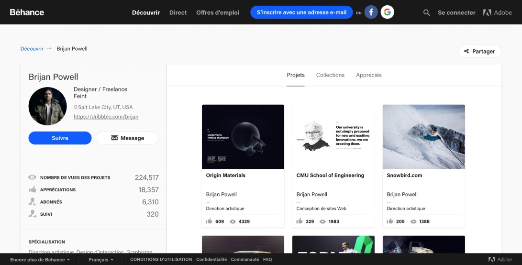Click the Adobe logo in footer
This screenshot has height=265, width=522.
click(x=500, y=259)
